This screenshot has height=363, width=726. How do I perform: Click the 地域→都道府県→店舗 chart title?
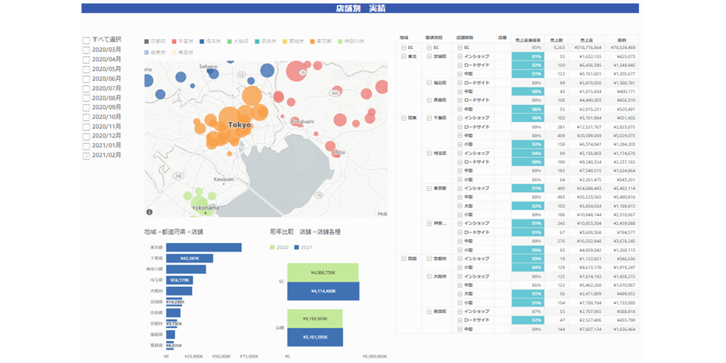[x=174, y=232]
